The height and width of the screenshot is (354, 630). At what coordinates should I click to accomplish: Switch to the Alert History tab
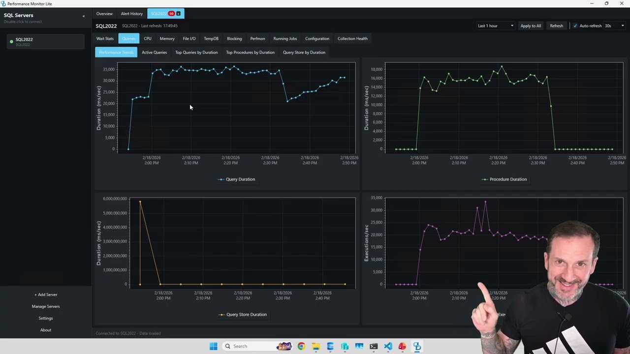[132, 14]
